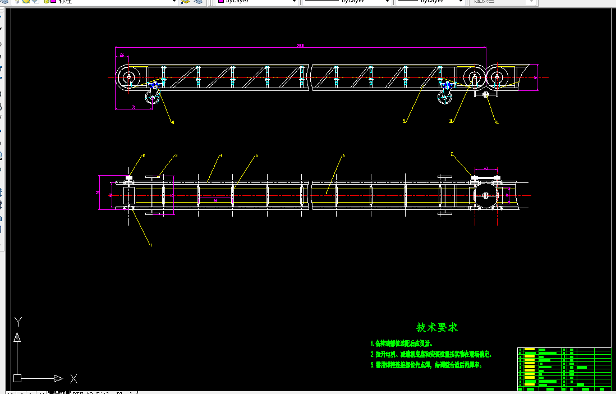Image resolution: width=616 pixels, height=394 pixels.
Task: Select part balloon number 3
Action: (176, 155)
